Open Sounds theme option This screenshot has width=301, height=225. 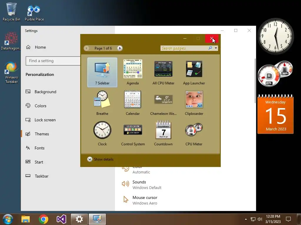142,185
